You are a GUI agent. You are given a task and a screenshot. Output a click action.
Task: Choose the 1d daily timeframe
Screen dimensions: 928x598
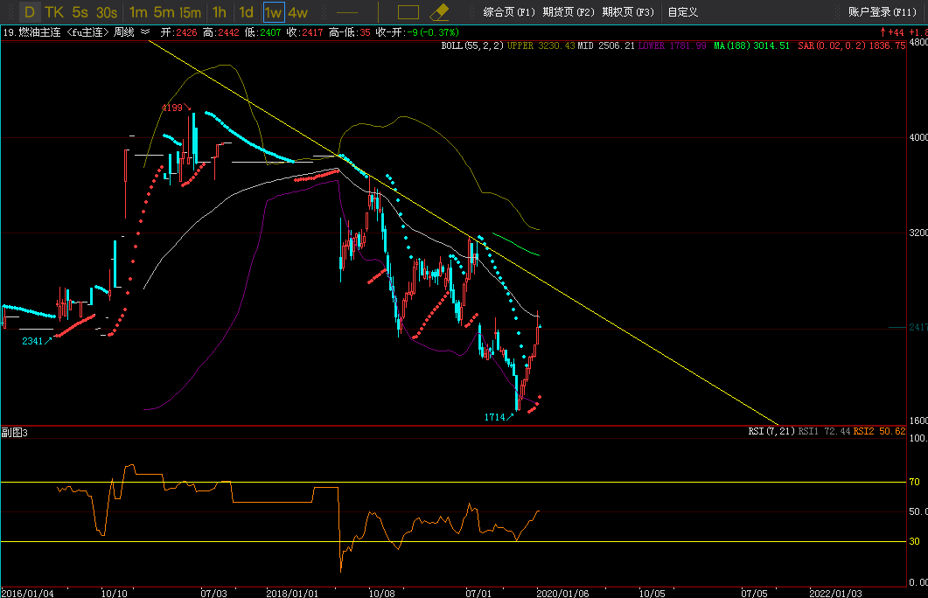[x=246, y=12]
